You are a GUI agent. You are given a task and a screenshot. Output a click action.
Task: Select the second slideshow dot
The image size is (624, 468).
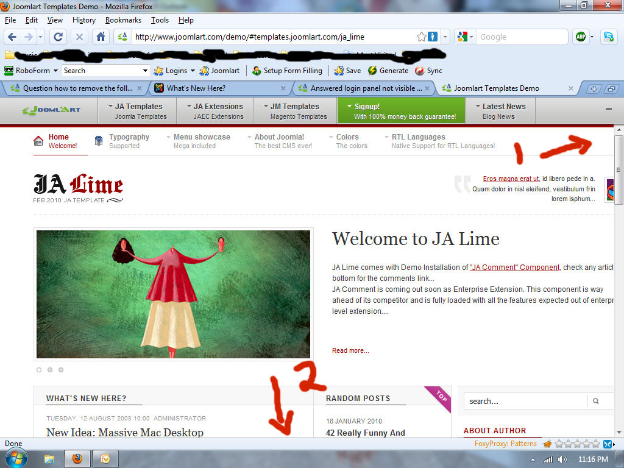point(50,370)
